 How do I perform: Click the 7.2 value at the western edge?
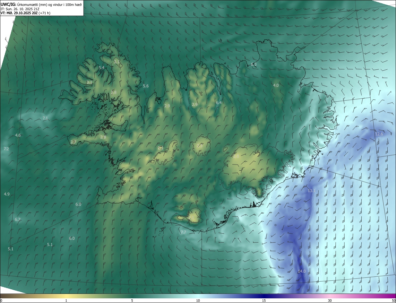pyautogui.click(x=6, y=149)
